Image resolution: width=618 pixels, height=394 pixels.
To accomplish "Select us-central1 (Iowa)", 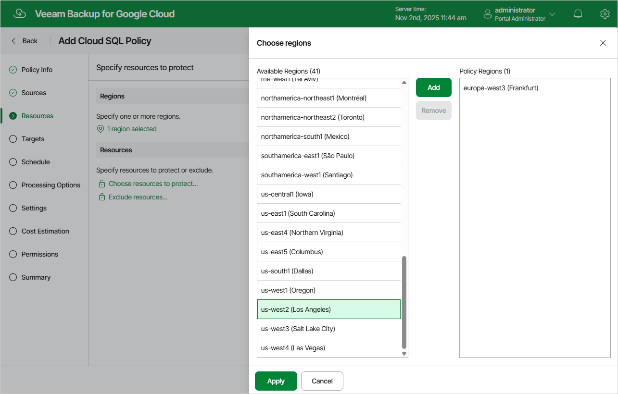I will (329, 194).
